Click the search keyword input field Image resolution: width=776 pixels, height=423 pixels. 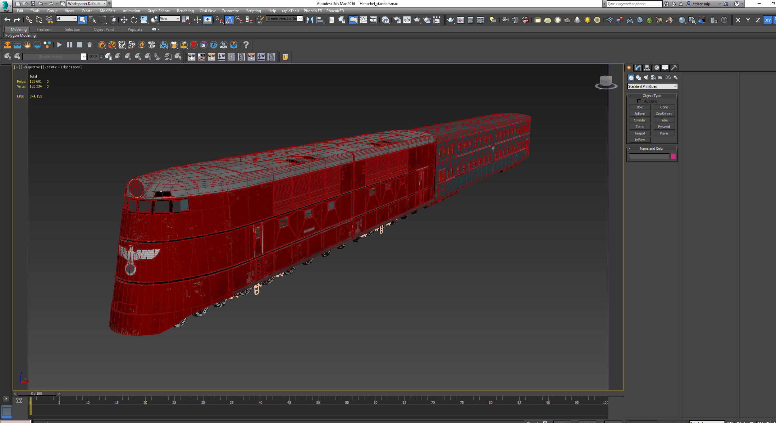[x=634, y=4]
